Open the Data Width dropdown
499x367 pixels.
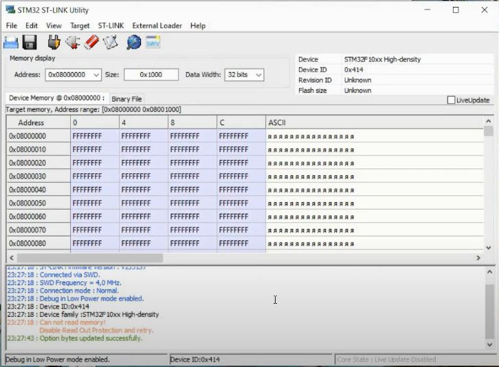(x=258, y=75)
